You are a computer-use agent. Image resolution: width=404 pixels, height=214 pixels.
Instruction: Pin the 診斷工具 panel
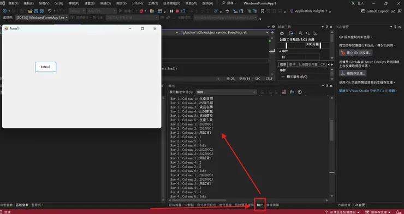(x=327, y=27)
